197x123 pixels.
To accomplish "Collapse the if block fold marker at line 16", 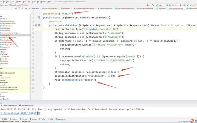I will [42, 41].
